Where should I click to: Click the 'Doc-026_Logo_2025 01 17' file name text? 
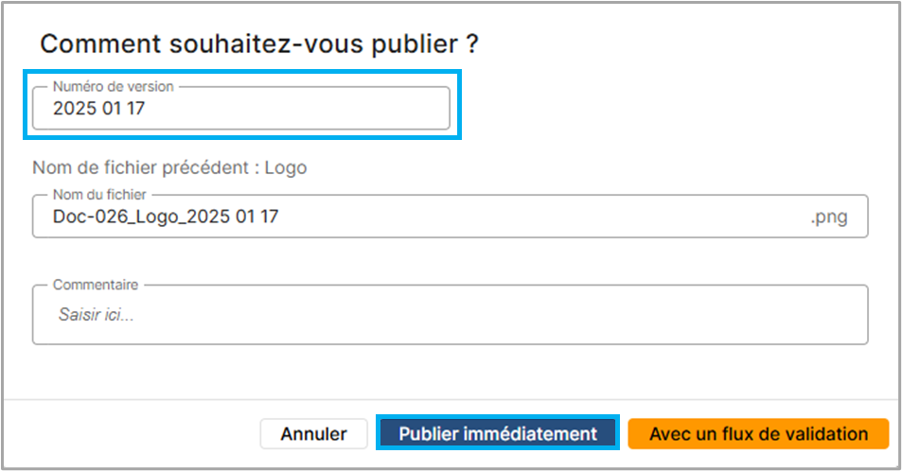click(x=166, y=218)
